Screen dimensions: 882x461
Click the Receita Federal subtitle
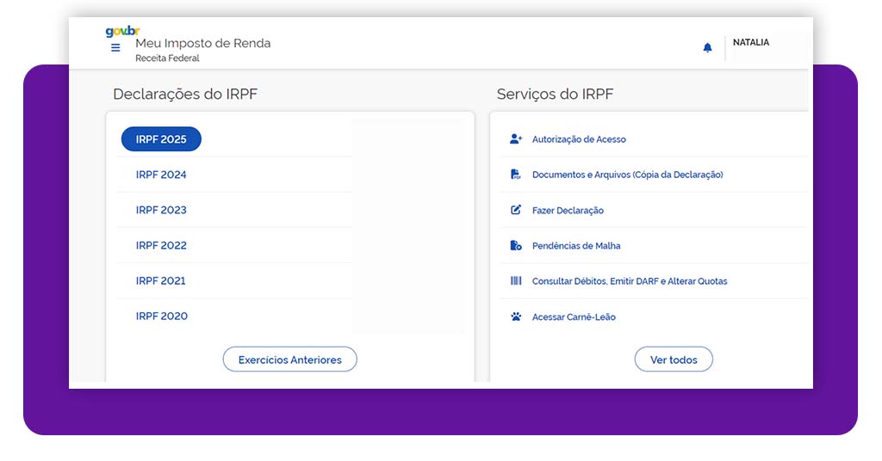tap(167, 58)
